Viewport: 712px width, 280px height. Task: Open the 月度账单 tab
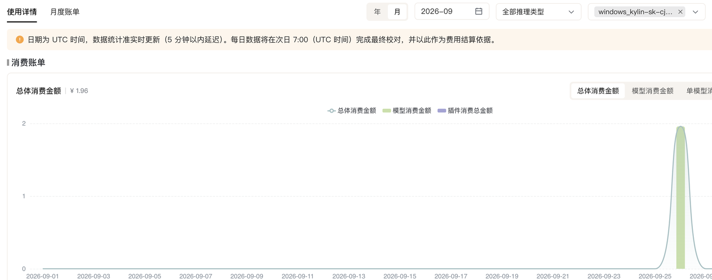click(x=65, y=12)
